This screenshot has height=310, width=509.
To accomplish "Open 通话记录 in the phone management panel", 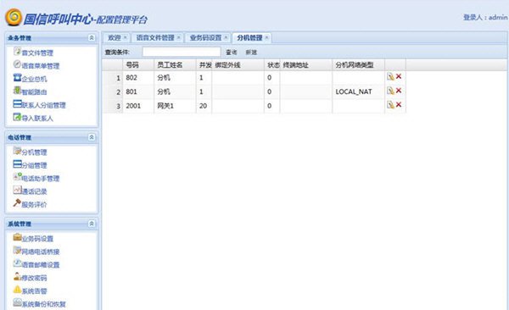I will 31,191.
